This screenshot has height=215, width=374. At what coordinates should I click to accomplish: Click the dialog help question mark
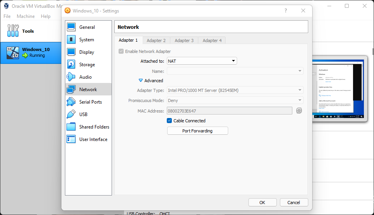285,11
